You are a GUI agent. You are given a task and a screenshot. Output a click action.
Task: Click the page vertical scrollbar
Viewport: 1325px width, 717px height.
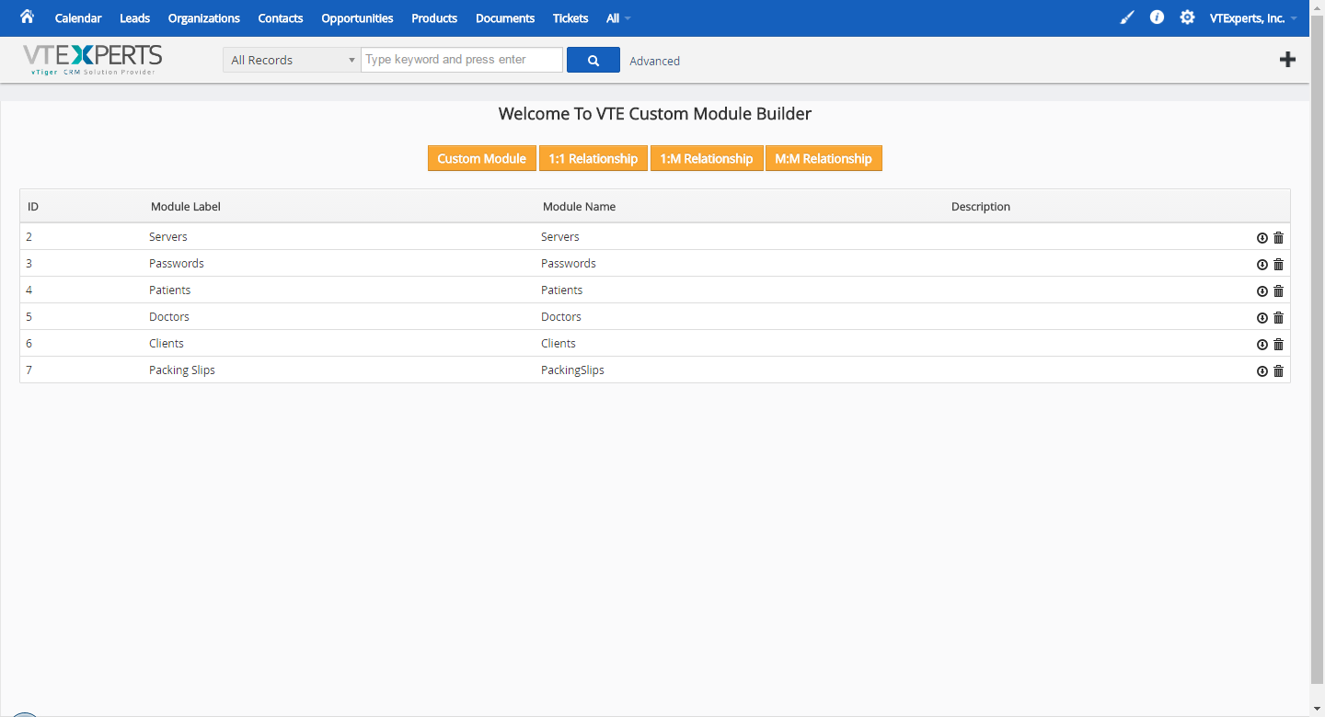tap(1317, 349)
